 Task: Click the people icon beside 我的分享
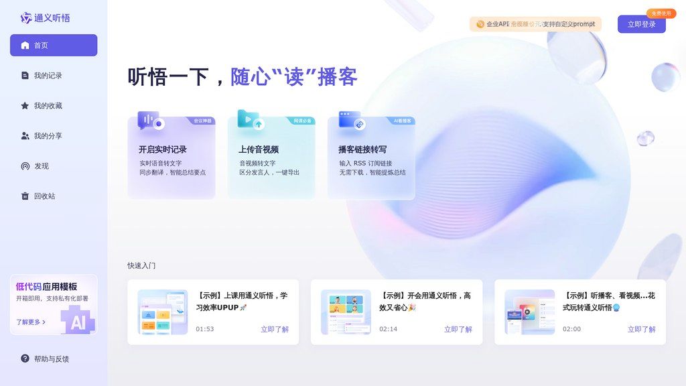pos(25,135)
